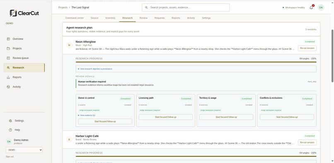Click Judge workspace snapshot tag in Owner & control
Image resolution: width=334 pixels, height=163 pixels.
(89, 110)
